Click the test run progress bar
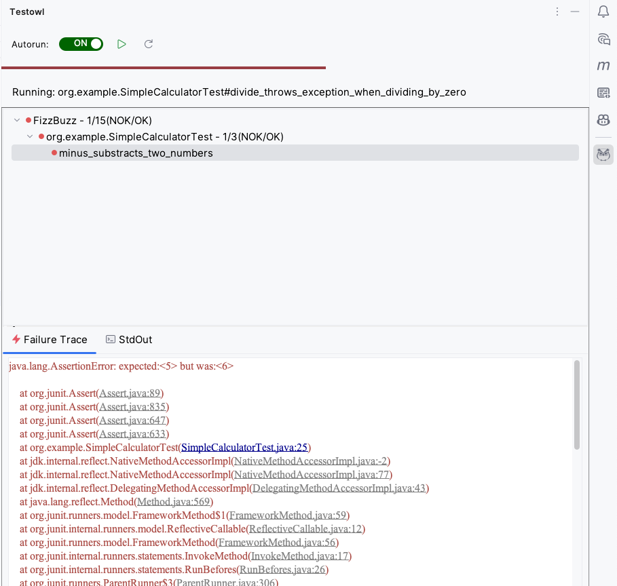Viewport: 617px width, 586px height. 164,68
